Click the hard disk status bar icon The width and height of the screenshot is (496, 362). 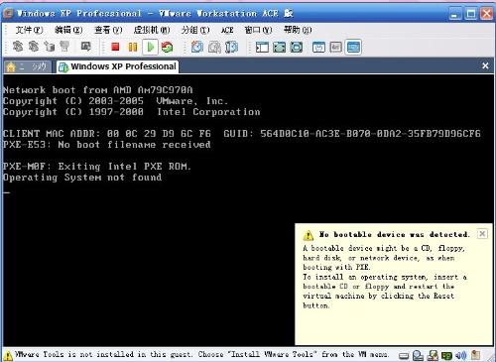click(x=404, y=356)
